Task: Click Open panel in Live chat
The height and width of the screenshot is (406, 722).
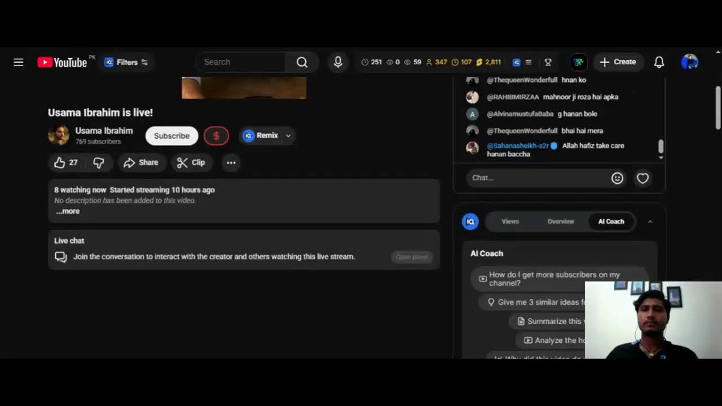Action: coord(412,257)
